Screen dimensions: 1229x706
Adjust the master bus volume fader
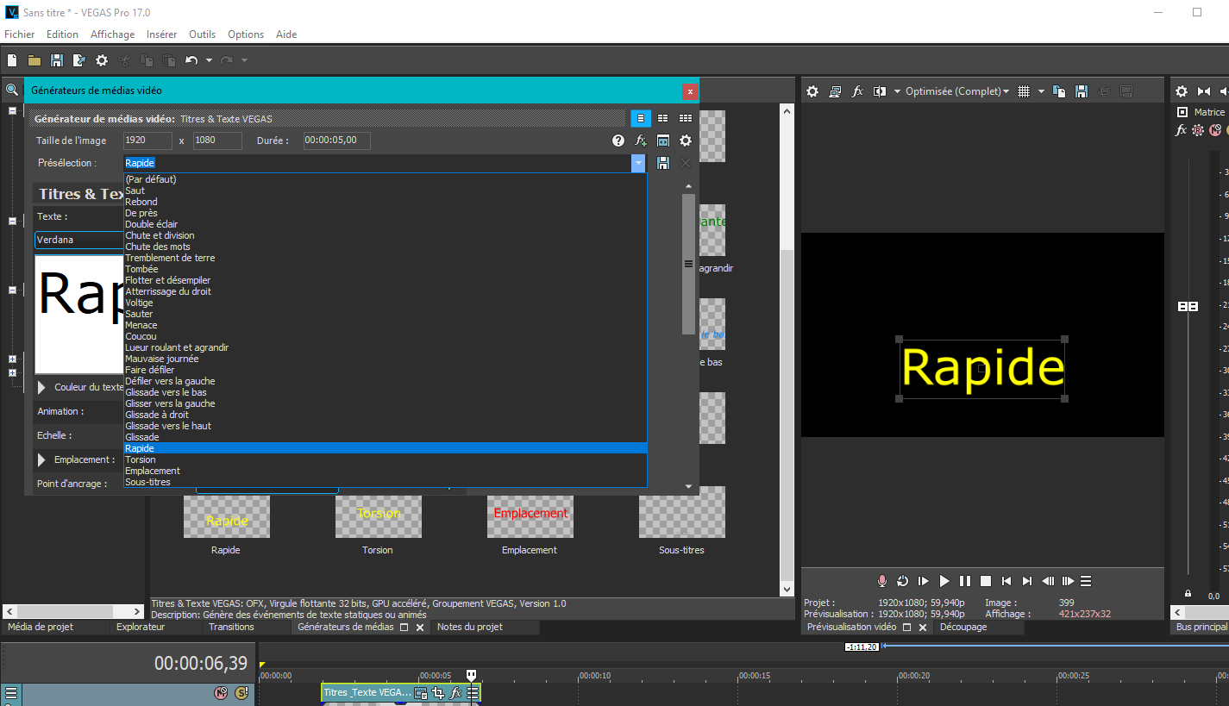click(x=1188, y=307)
